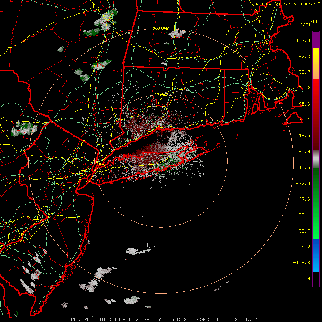Click the 76.7 value on velocity scale

click(x=304, y=72)
